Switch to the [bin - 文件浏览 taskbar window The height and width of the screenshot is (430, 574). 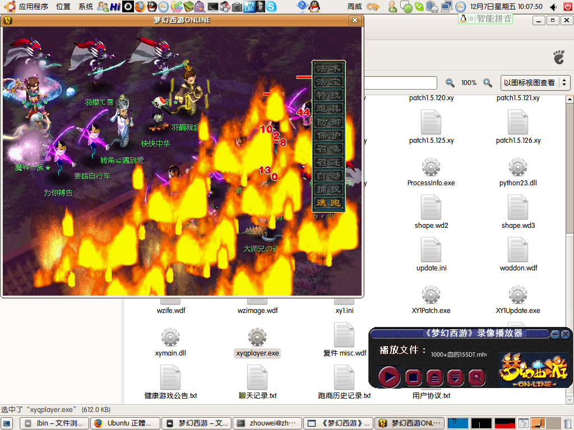click(54, 423)
